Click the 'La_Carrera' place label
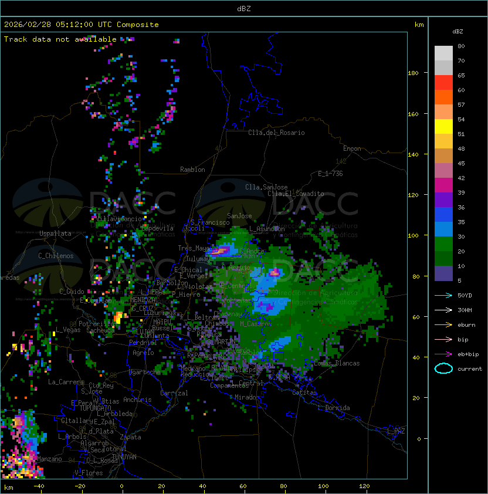Viewport: 488px width, 494px height. [x=66, y=382]
